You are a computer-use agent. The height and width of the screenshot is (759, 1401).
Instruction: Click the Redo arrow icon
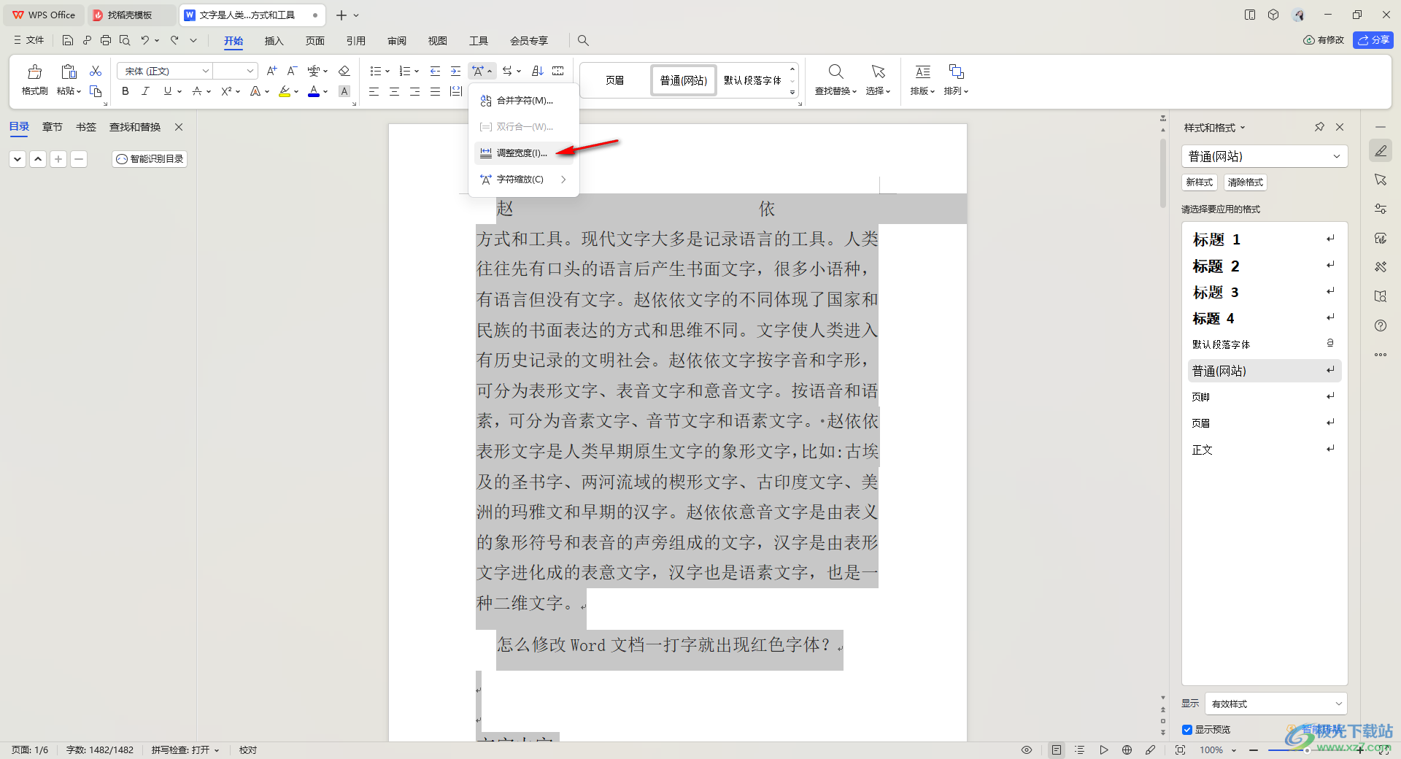tap(174, 40)
